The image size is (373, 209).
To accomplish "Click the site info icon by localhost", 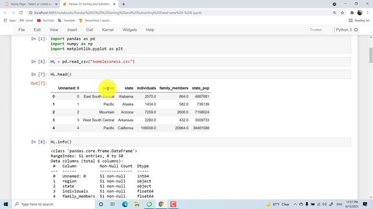I will [x=30, y=13].
